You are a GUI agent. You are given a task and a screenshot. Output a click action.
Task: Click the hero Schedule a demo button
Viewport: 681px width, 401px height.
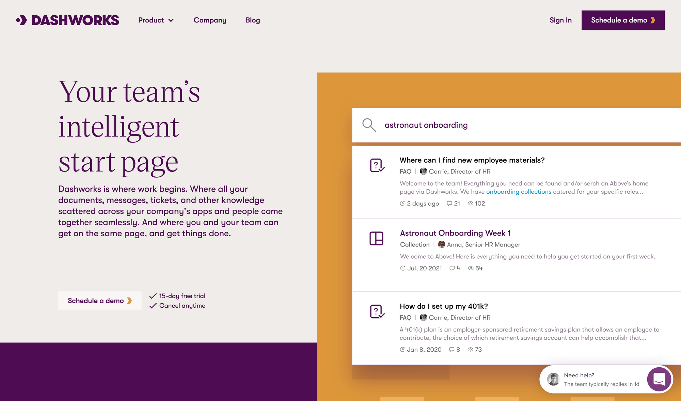coord(99,301)
